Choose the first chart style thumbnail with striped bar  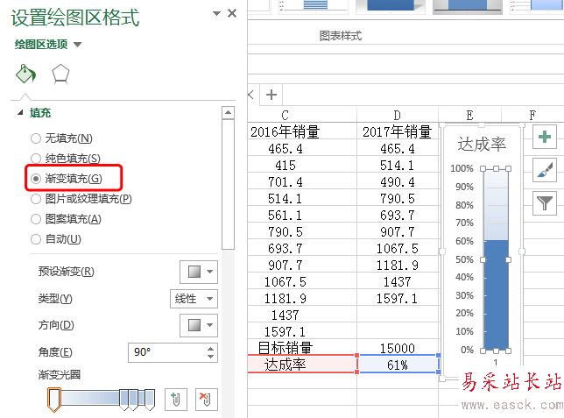pos(314,6)
